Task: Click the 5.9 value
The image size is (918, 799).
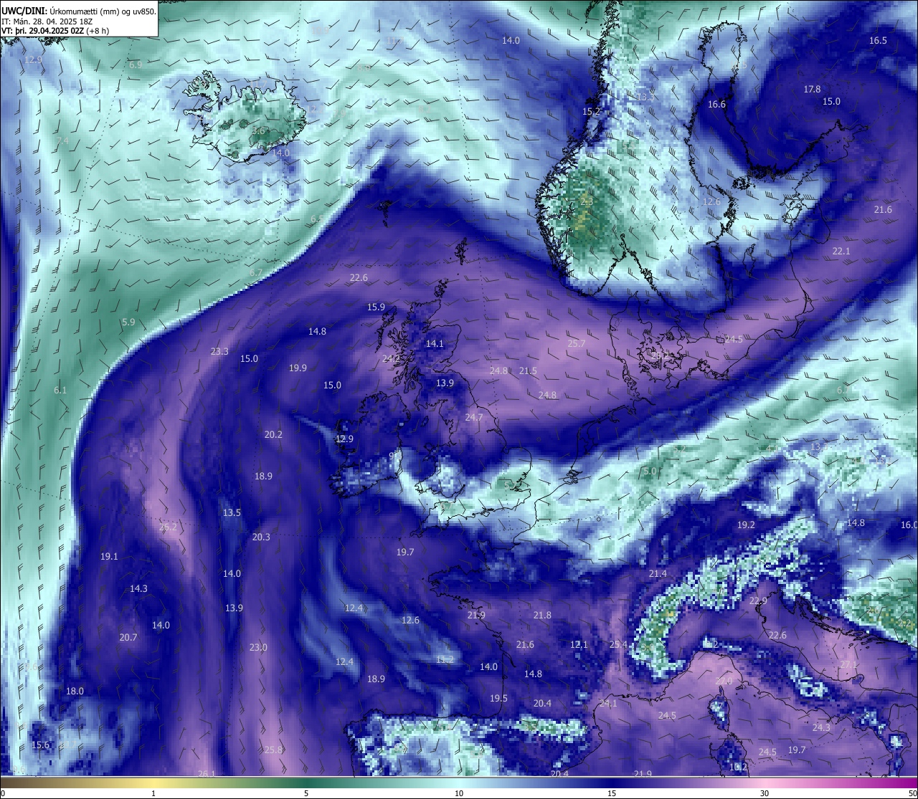Action: pos(128,322)
